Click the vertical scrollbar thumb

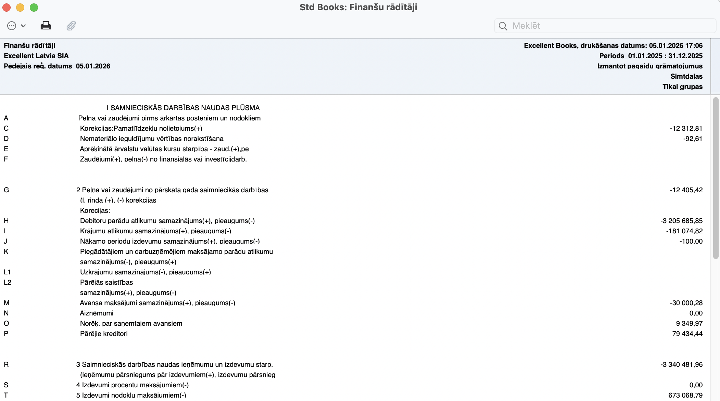point(716,178)
